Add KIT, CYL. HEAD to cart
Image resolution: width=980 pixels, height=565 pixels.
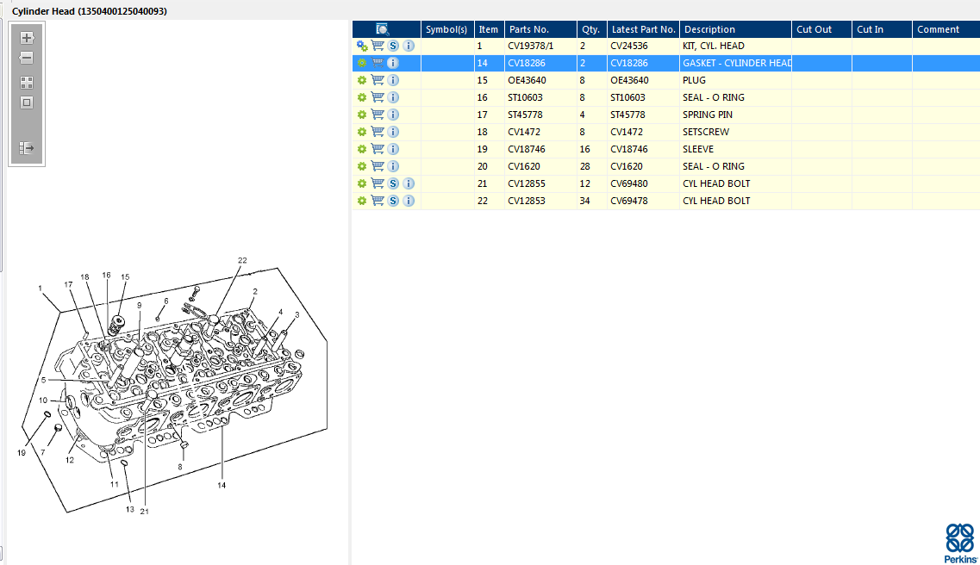378,46
